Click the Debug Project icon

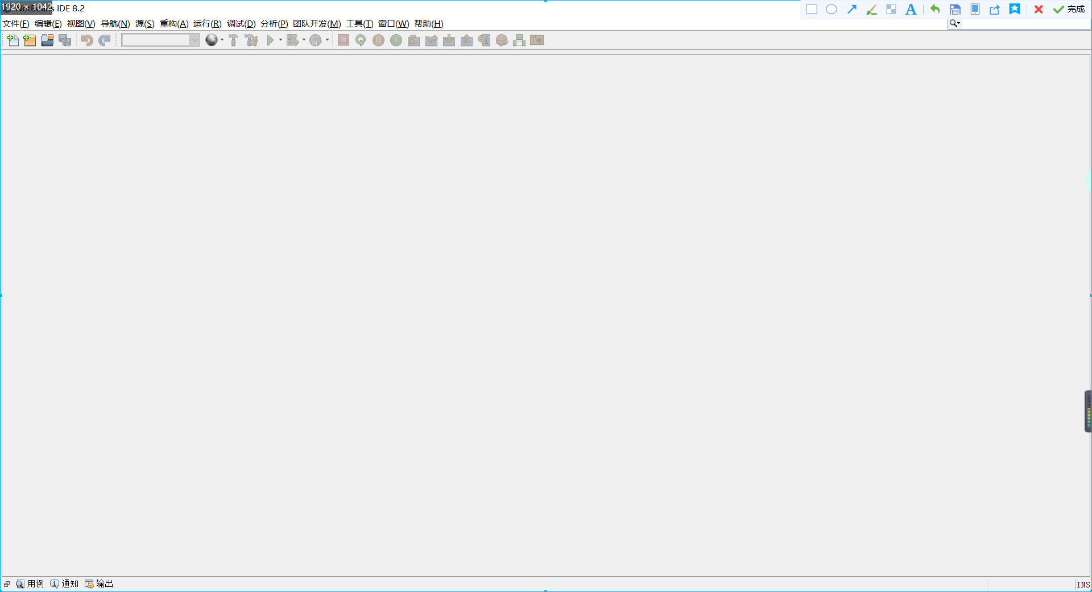point(292,40)
